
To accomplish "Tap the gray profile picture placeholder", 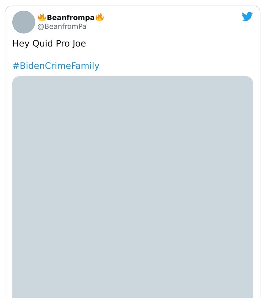I will [23, 22].
